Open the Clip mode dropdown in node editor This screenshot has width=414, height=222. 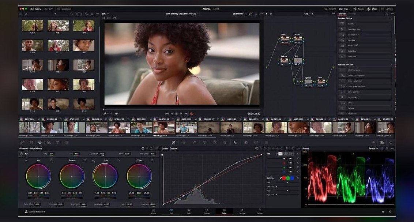point(308,14)
